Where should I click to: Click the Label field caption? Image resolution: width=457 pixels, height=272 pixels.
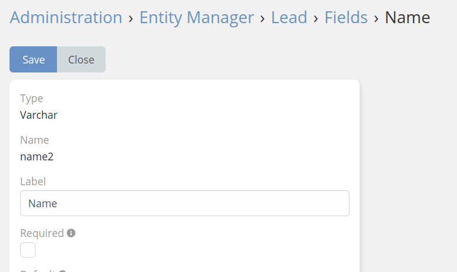click(33, 182)
